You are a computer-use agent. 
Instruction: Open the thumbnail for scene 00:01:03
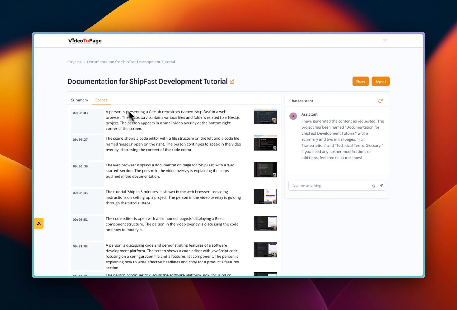(x=266, y=250)
